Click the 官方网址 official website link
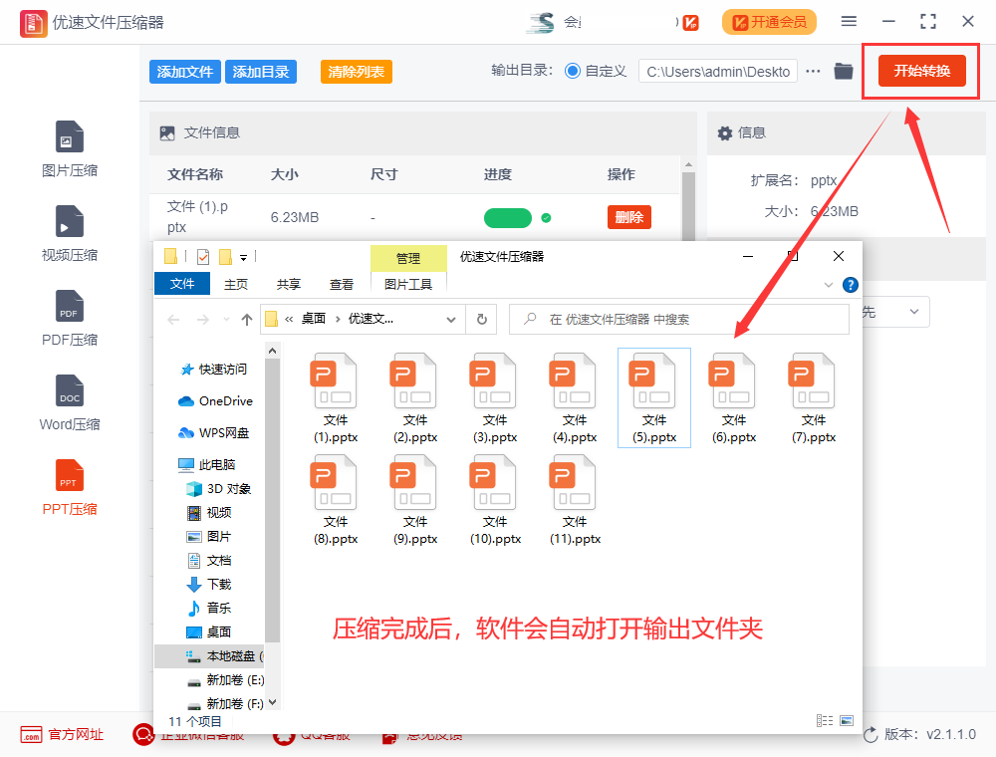Image resolution: width=996 pixels, height=757 pixels. 62,735
